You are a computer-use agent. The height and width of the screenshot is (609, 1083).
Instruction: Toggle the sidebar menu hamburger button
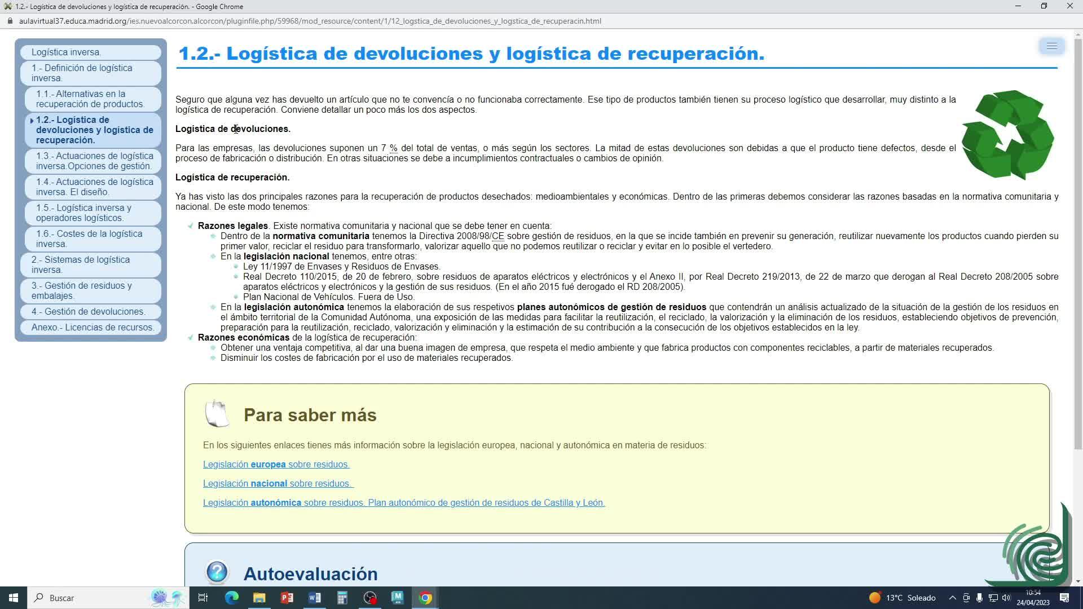(1051, 46)
